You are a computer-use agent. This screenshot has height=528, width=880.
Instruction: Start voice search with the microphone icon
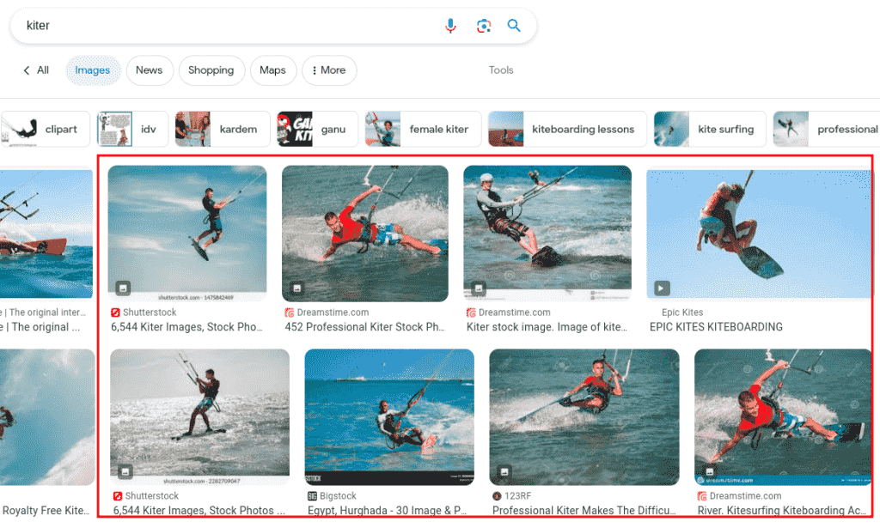coord(450,26)
